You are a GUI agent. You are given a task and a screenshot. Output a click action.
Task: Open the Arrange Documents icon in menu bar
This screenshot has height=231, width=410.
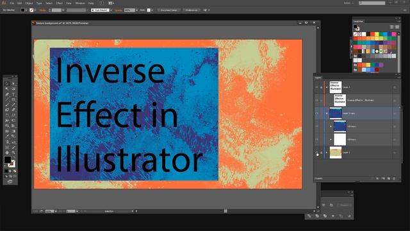pos(111,3)
